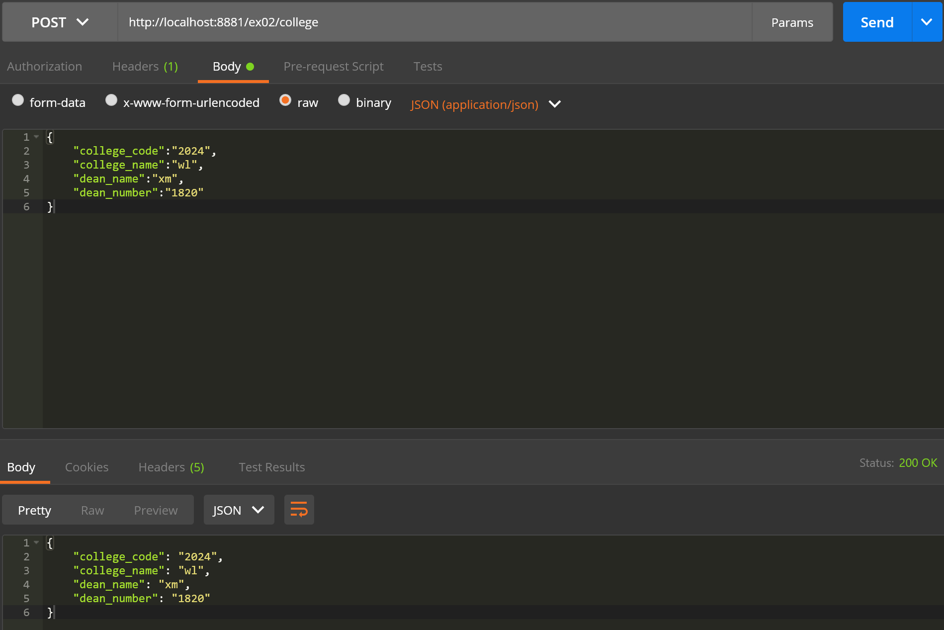The image size is (944, 630).
Task: Open the JSON (application/json) content type dropdown
Action: 486,104
